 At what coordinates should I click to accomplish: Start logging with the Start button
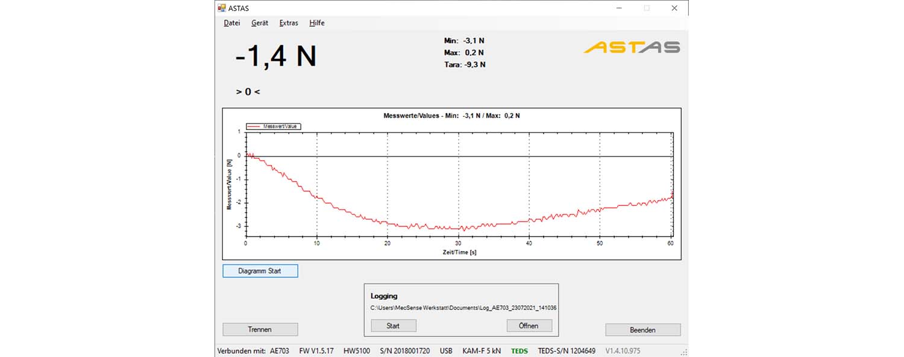click(393, 326)
